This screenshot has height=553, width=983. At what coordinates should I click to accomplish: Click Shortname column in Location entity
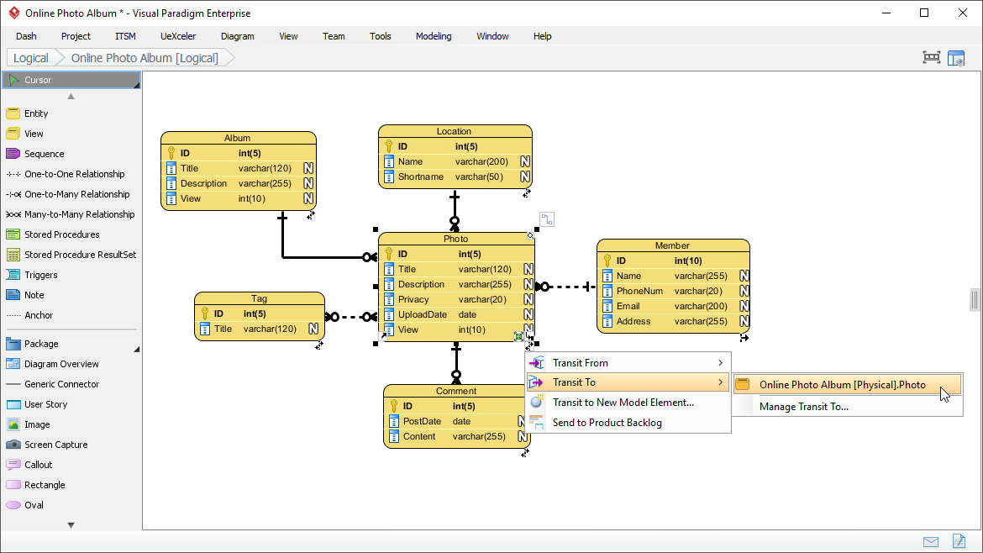point(455,176)
